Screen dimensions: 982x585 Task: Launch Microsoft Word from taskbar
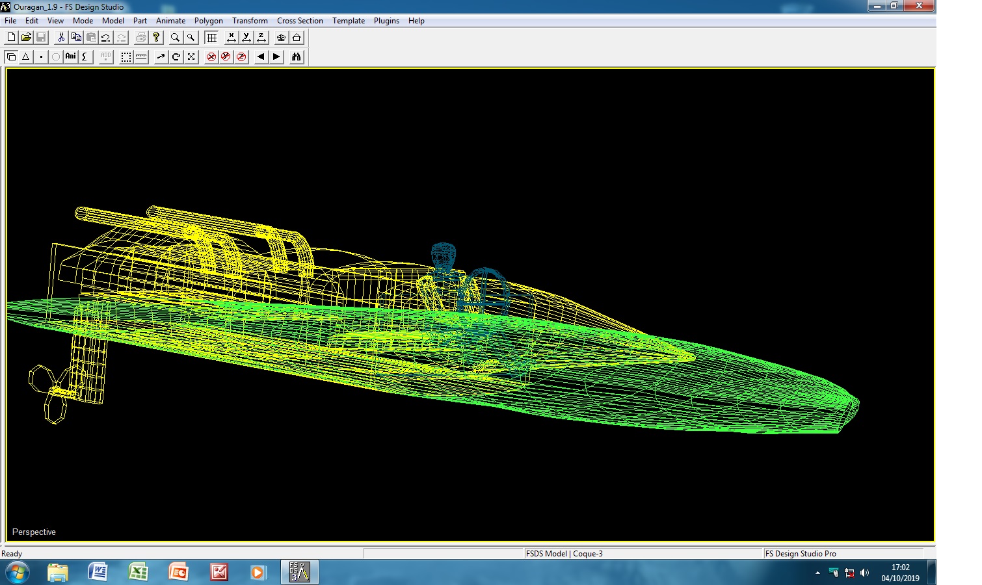98,573
